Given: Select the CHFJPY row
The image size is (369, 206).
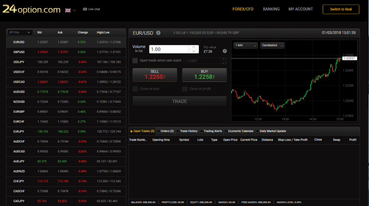Looking at the screenshot, I should (x=66, y=181).
